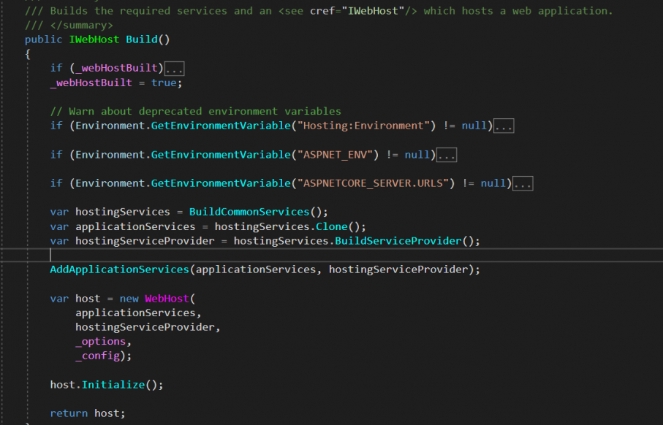
Task: Click the BuildCommonServices method call
Action: click(249, 211)
